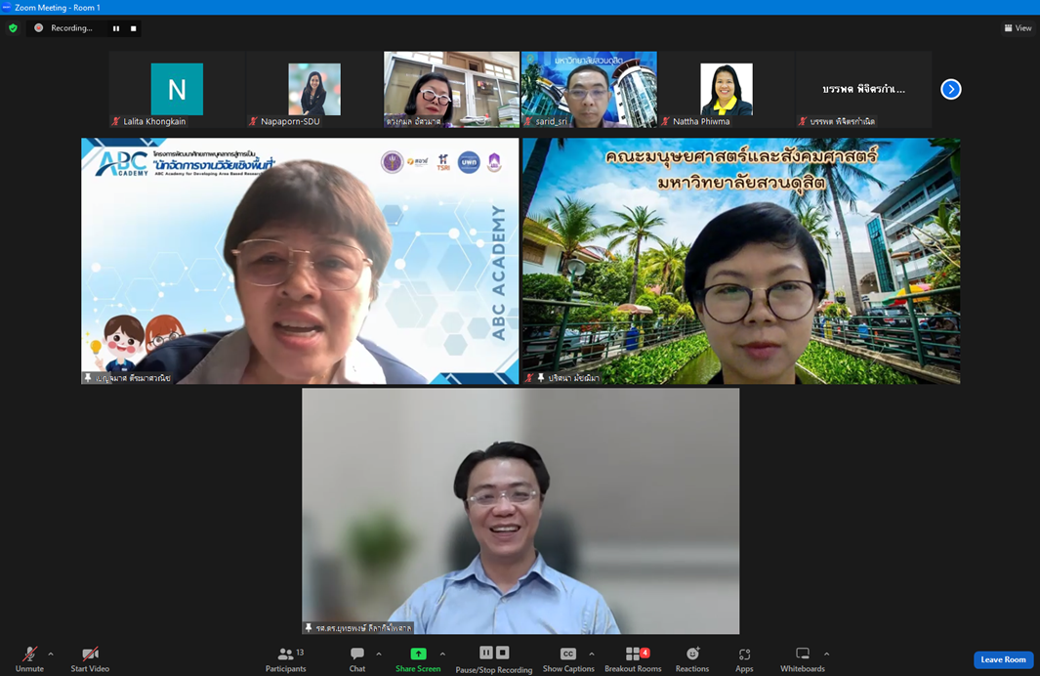Expand audio options arrow beside Unmute
The height and width of the screenshot is (676, 1040).
[x=51, y=655]
